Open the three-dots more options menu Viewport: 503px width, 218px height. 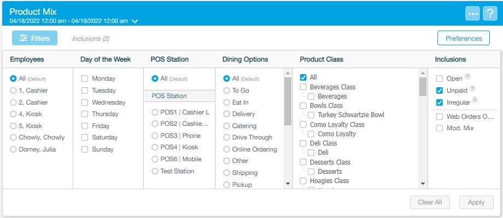tap(473, 14)
